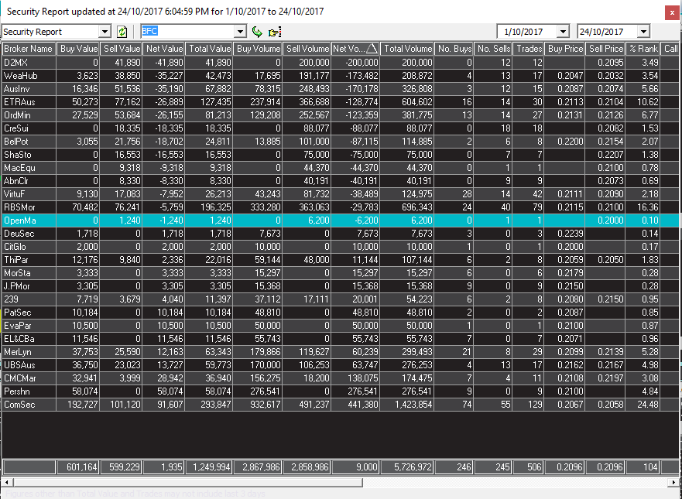Click the horizontal scrollbar right arrow
The width and height of the screenshot is (682, 499).
(x=674, y=482)
